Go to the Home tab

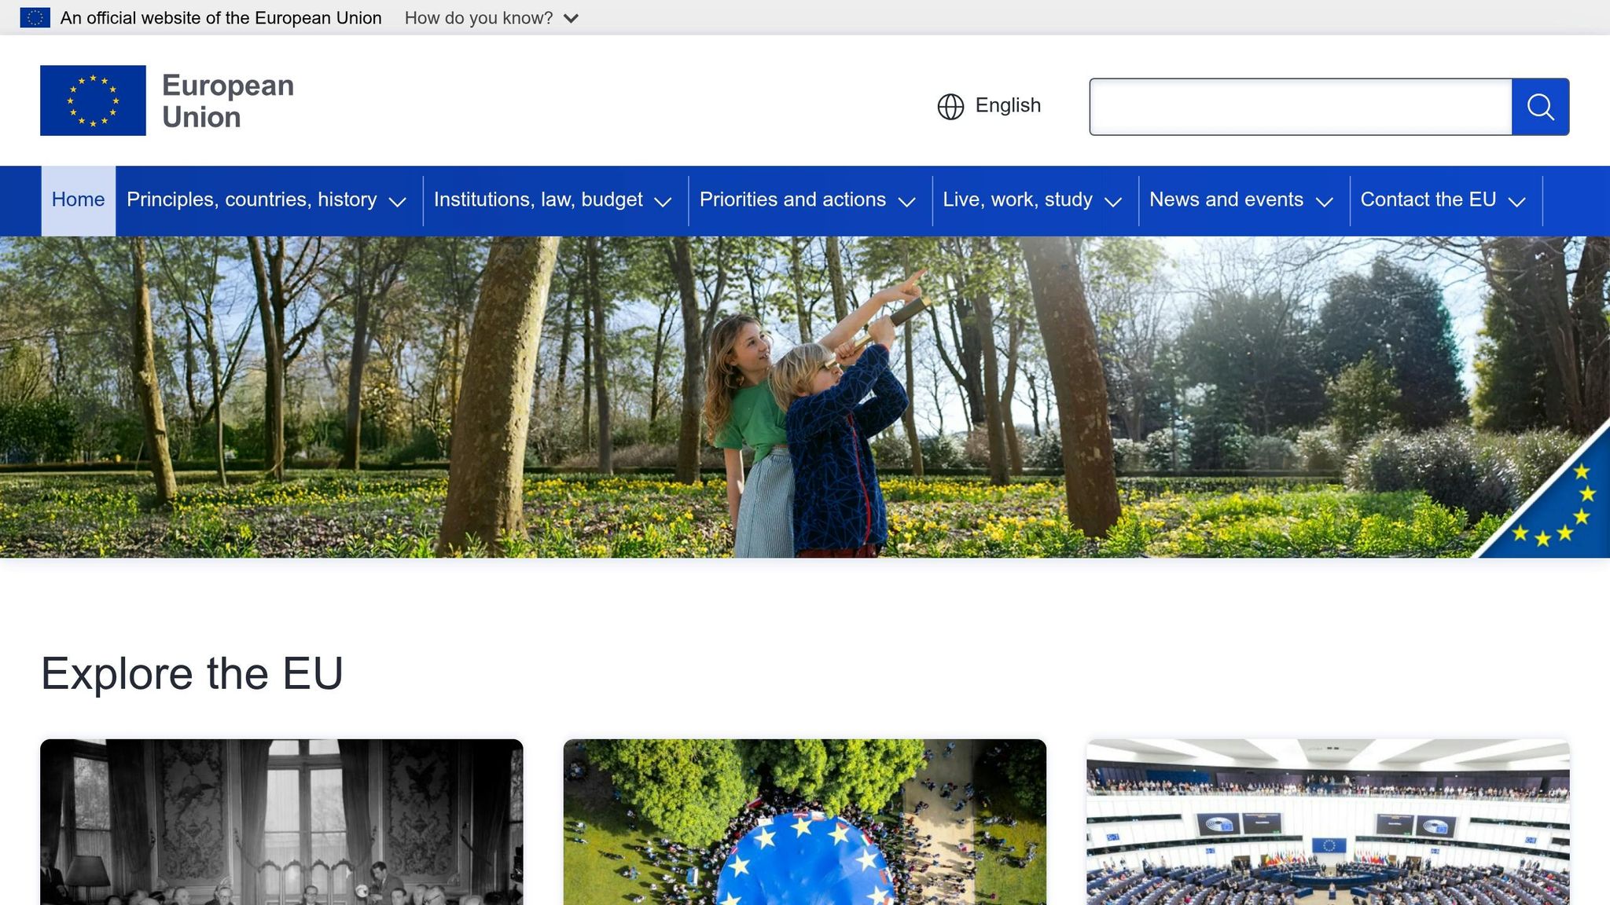pyautogui.click(x=78, y=200)
